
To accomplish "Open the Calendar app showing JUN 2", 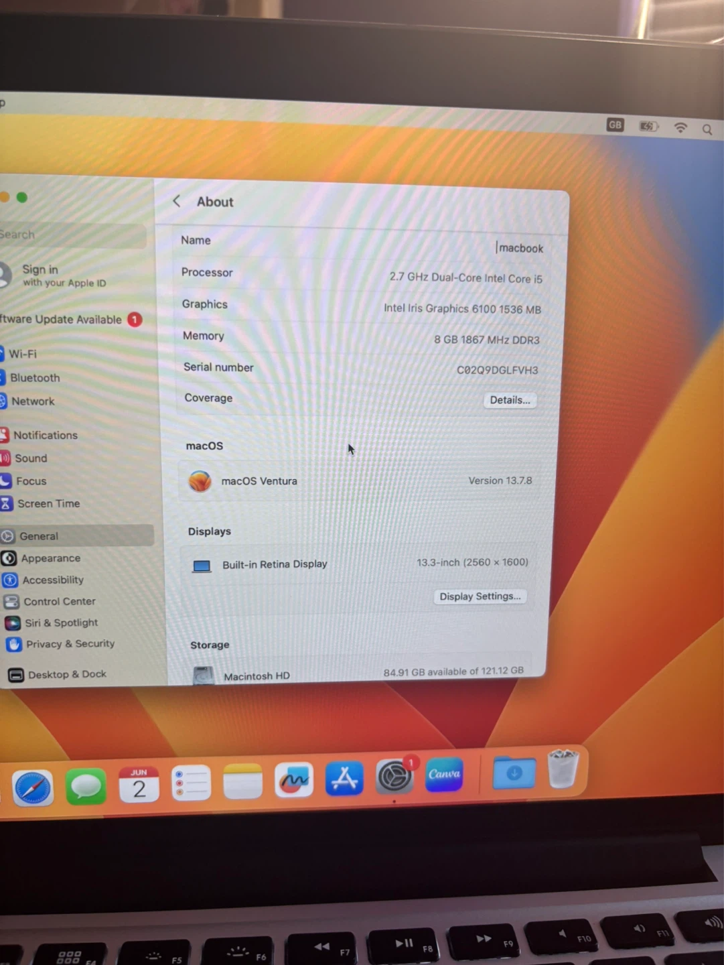I will coord(139,784).
